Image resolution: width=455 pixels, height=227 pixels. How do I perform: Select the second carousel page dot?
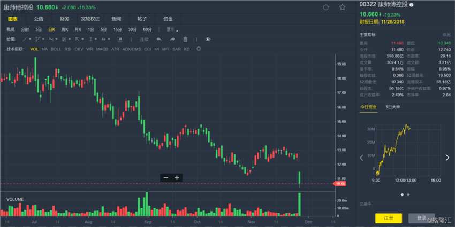point(408,195)
